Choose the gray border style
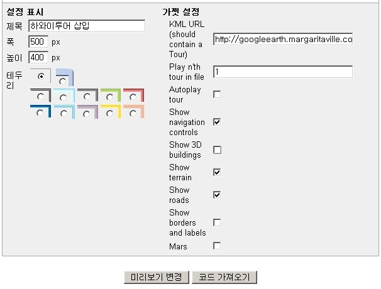This screenshot has width=381, height=289. 87,97
